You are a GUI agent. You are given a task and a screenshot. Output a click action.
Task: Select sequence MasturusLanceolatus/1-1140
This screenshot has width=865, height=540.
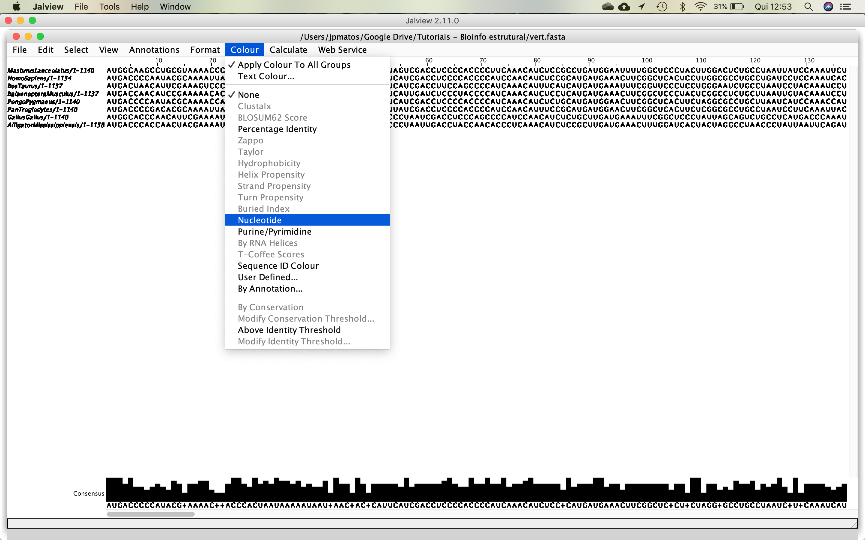click(x=51, y=70)
